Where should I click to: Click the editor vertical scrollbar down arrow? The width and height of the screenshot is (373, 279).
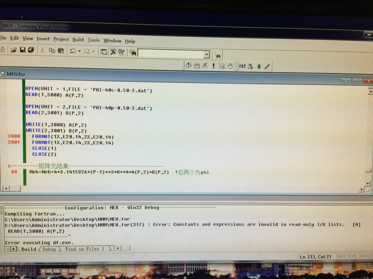(368, 183)
